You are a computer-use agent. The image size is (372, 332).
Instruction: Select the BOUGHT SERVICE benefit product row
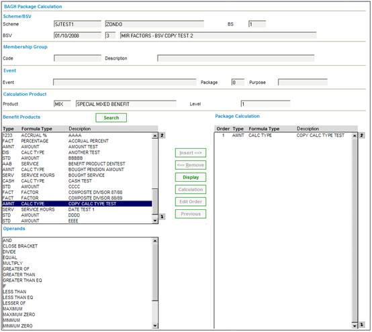coord(77,175)
